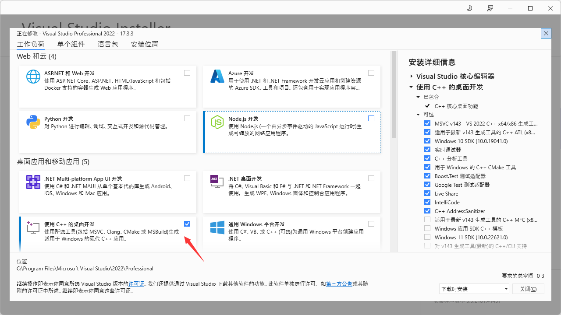Check the Windows App SDK C++ templates option
The height and width of the screenshot is (315, 561).
(427, 228)
